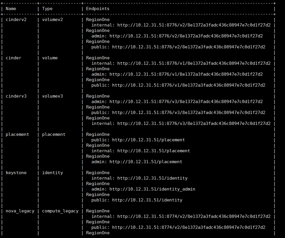This screenshot has width=285, height=238.
Task: Select the cinder service name cell
Action: tap(13, 58)
